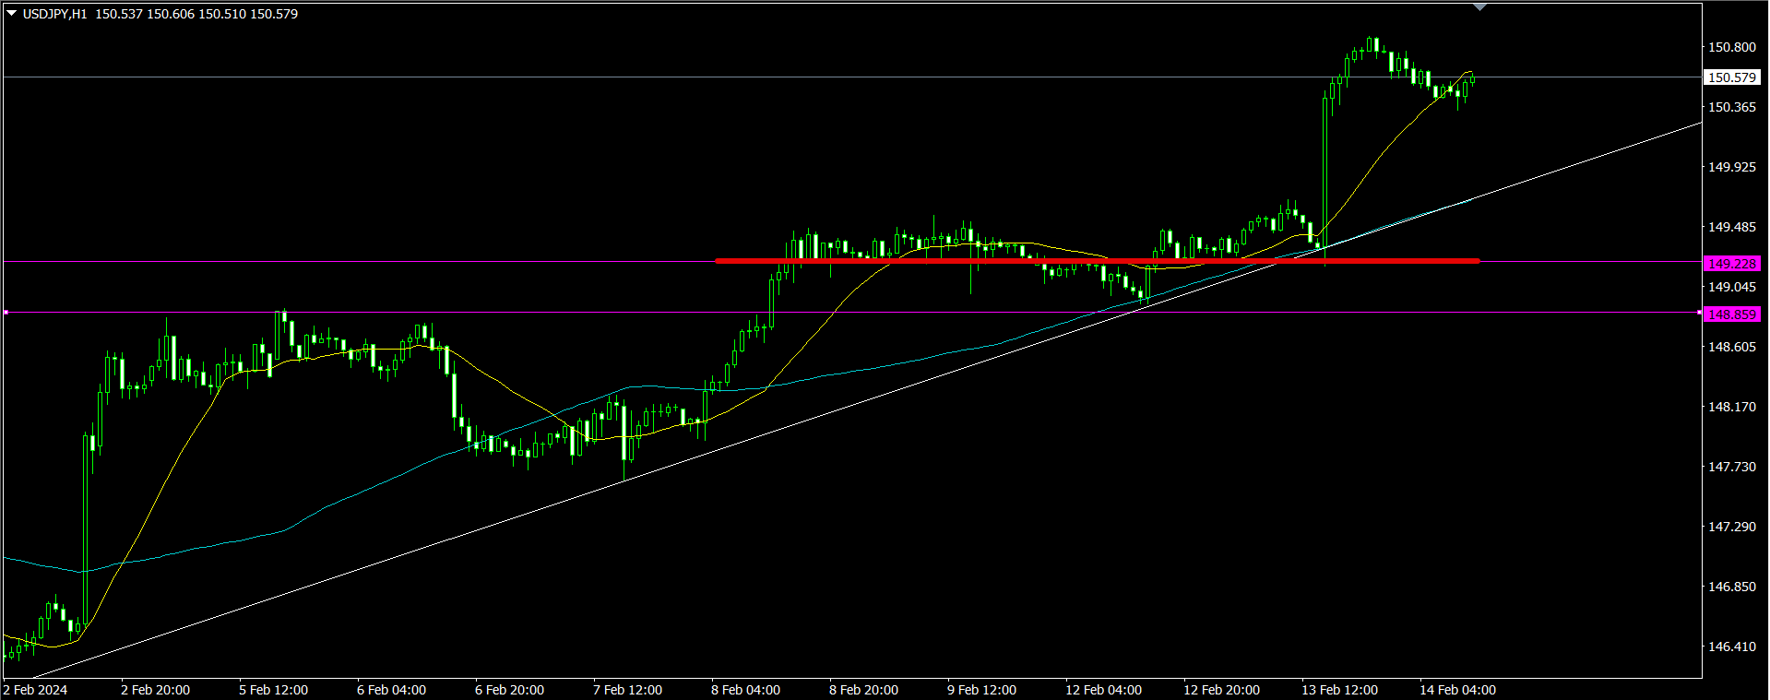Click the current price label 150.579
The image size is (1770, 700).
1732,77
